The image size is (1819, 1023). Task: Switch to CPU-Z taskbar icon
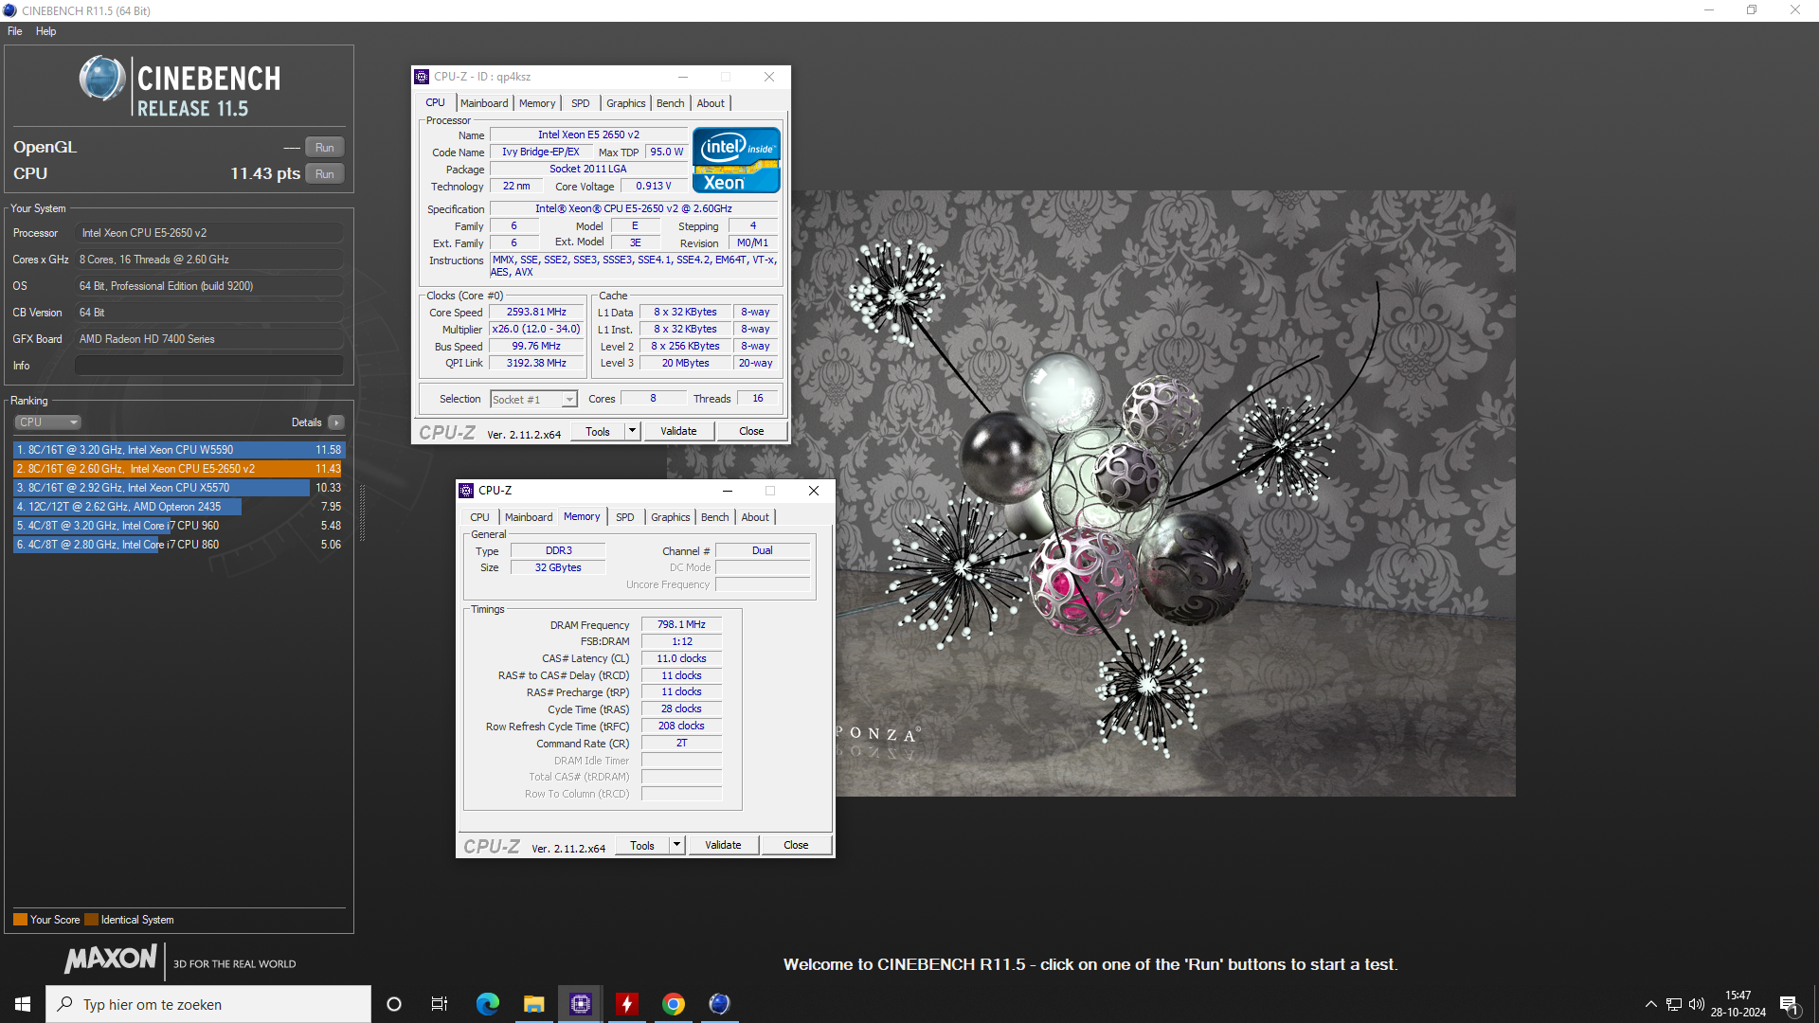click(x=581, y=1004)
